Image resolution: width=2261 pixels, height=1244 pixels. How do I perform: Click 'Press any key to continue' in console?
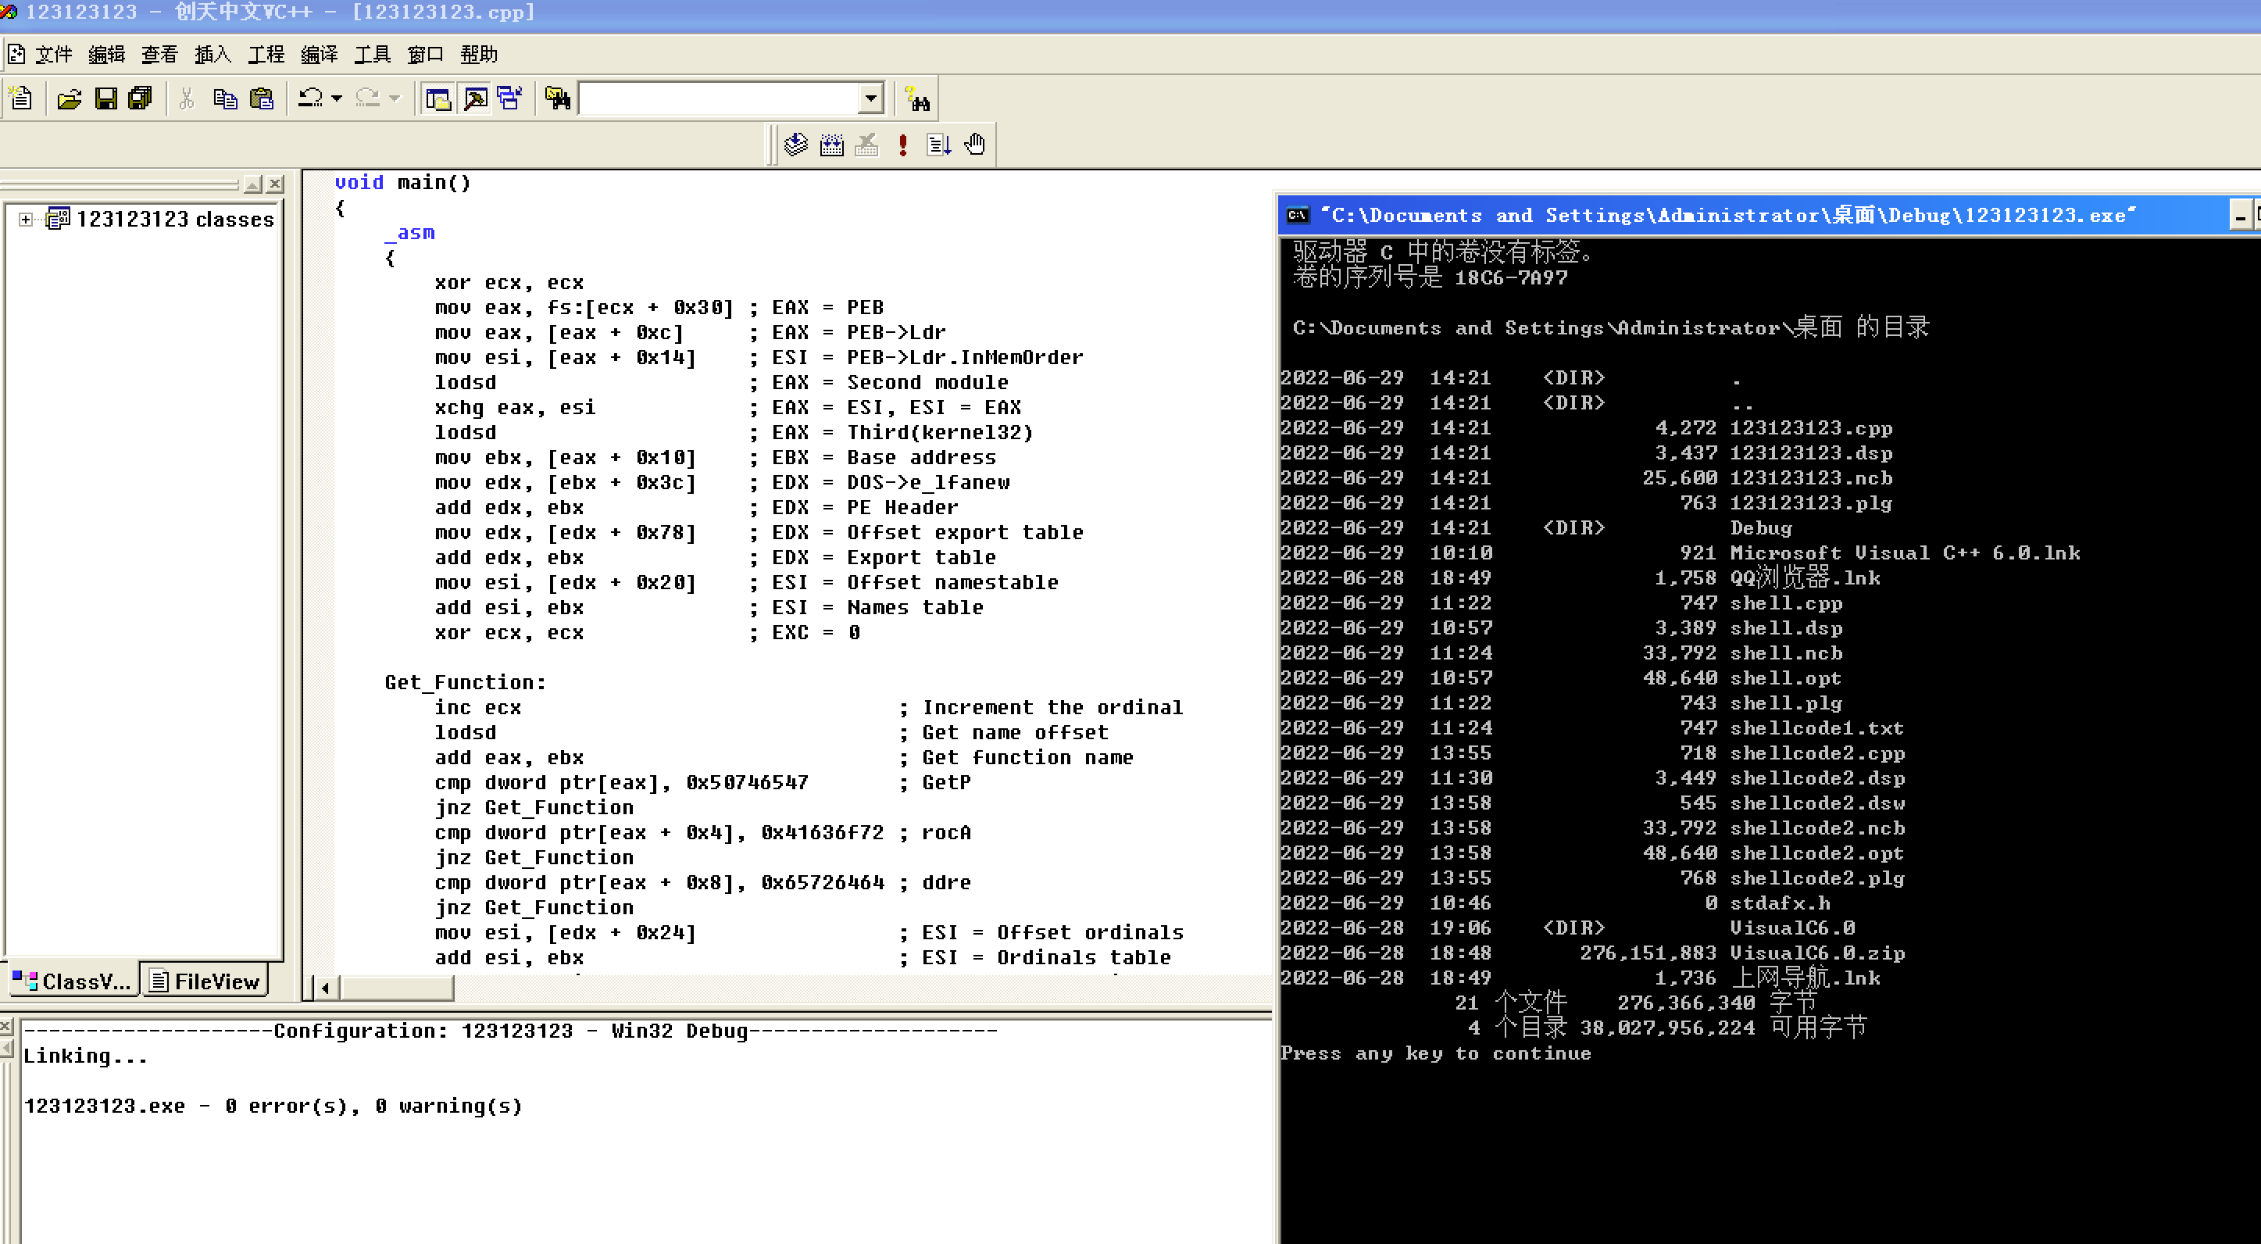1435,1053
